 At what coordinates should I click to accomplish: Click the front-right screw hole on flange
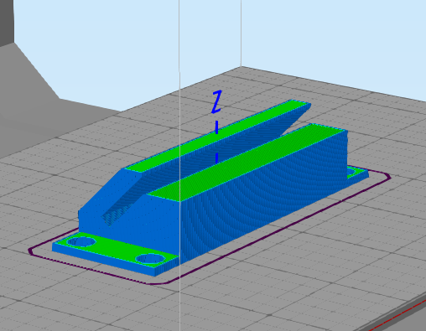(x=150, y=259)
